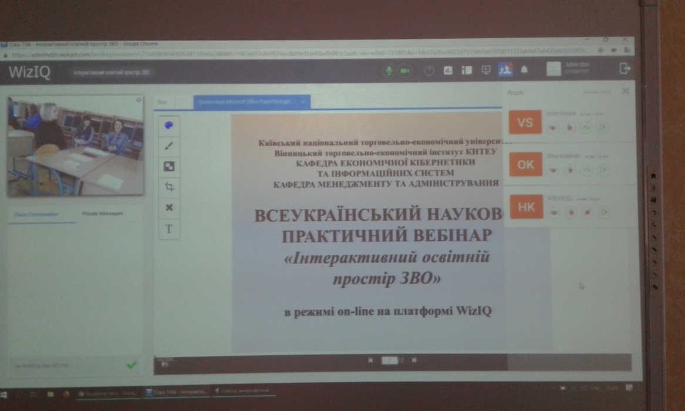Go to the previous slide

pos(370,361)
